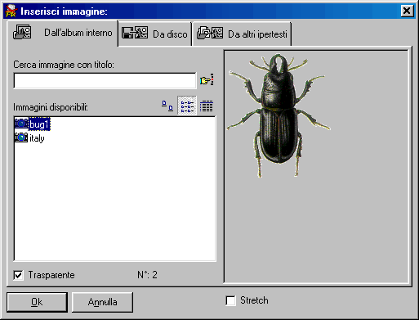Click the beetle preview image

click(x=279, y=115)
